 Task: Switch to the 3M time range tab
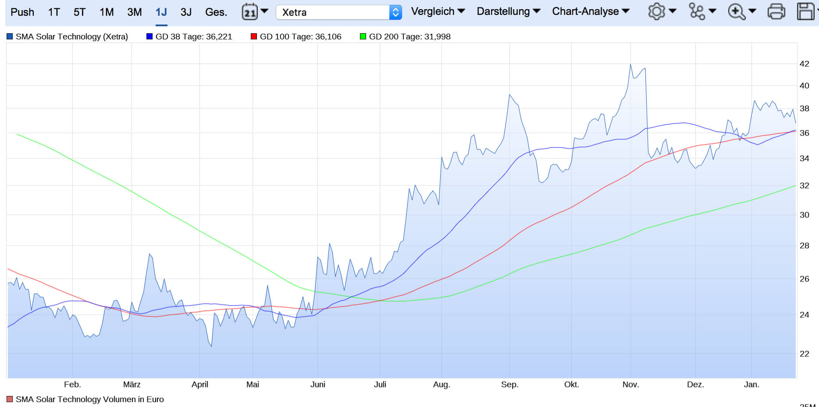tap(134, 12)
